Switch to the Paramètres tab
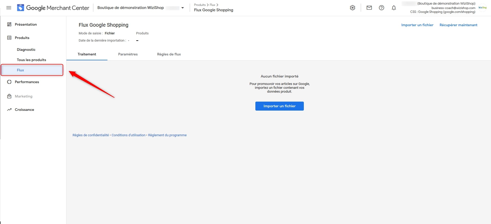 [x=128, y=54]
